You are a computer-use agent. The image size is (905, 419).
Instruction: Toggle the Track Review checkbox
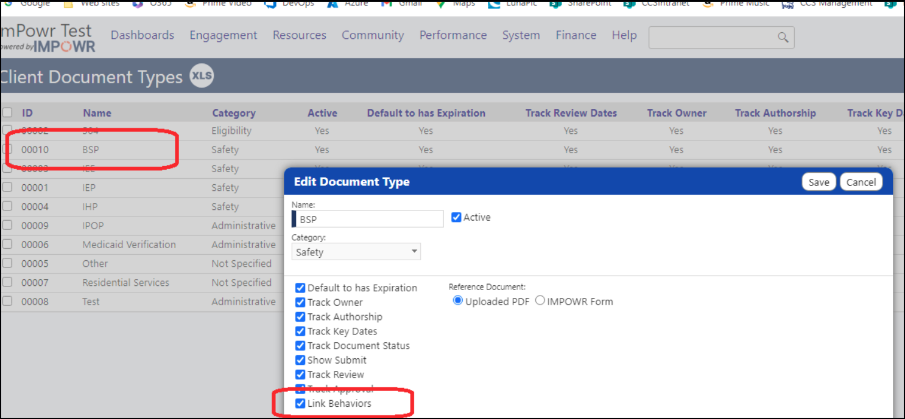click(x=300, y=375)
